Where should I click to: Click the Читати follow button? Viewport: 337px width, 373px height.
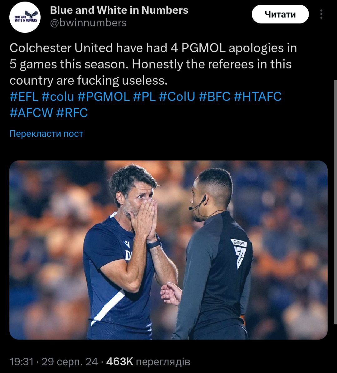point(280,14)
